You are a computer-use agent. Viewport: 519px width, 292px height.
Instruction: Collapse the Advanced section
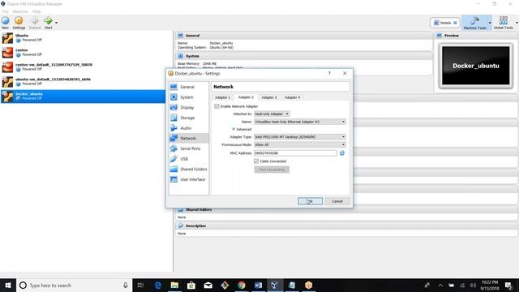(x=242, y=129)
